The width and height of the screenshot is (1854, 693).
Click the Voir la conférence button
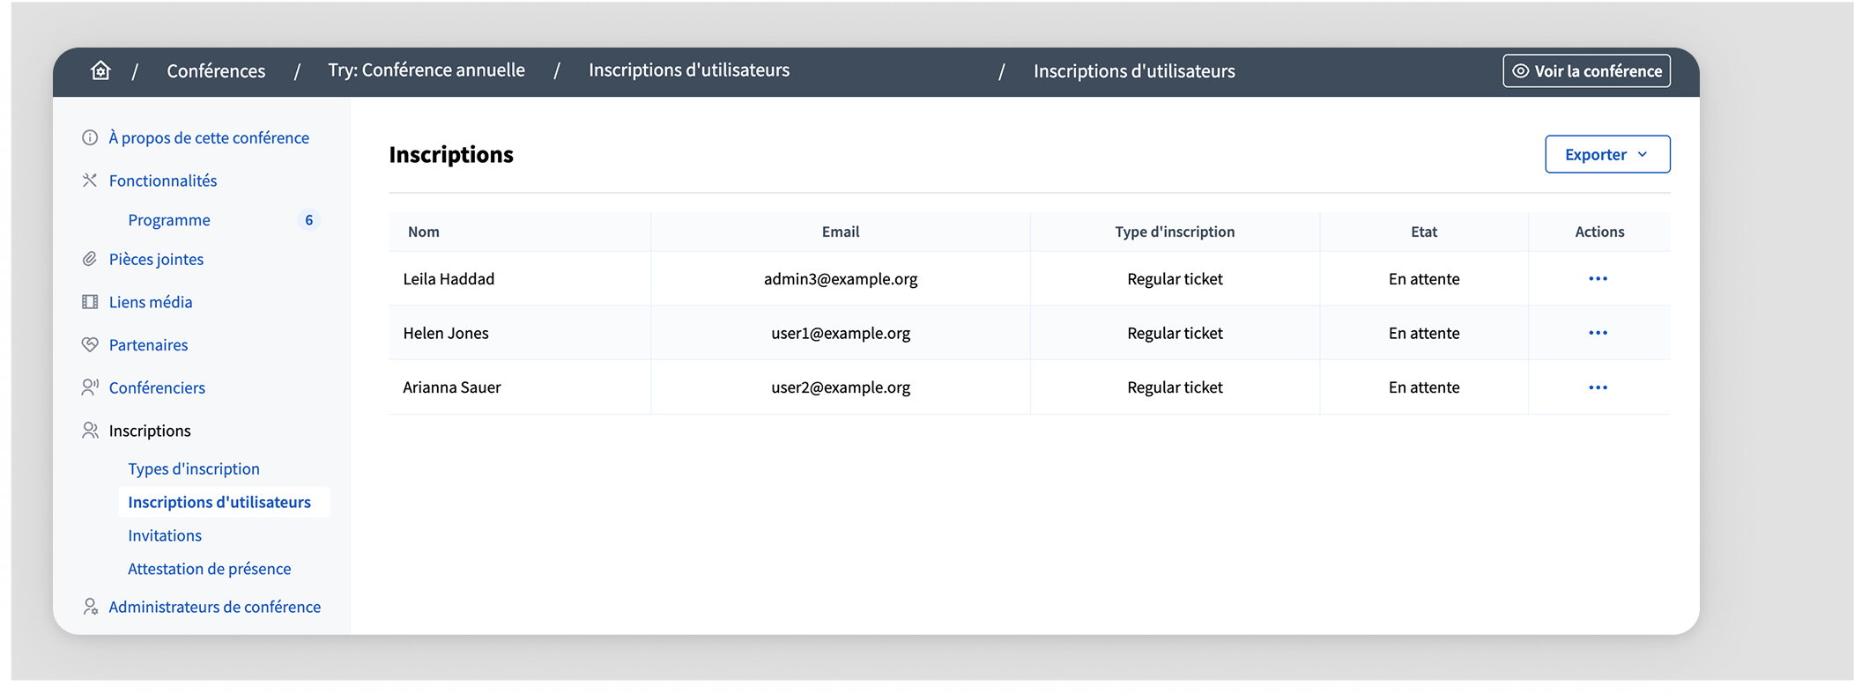point(1586,71)
